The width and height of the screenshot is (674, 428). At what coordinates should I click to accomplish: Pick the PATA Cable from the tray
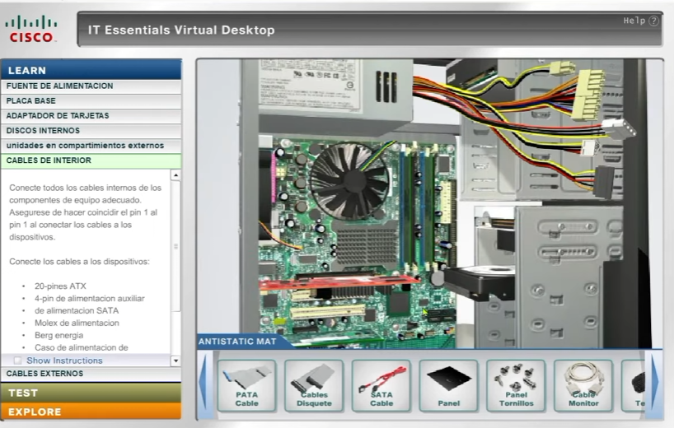pos(246,386)
